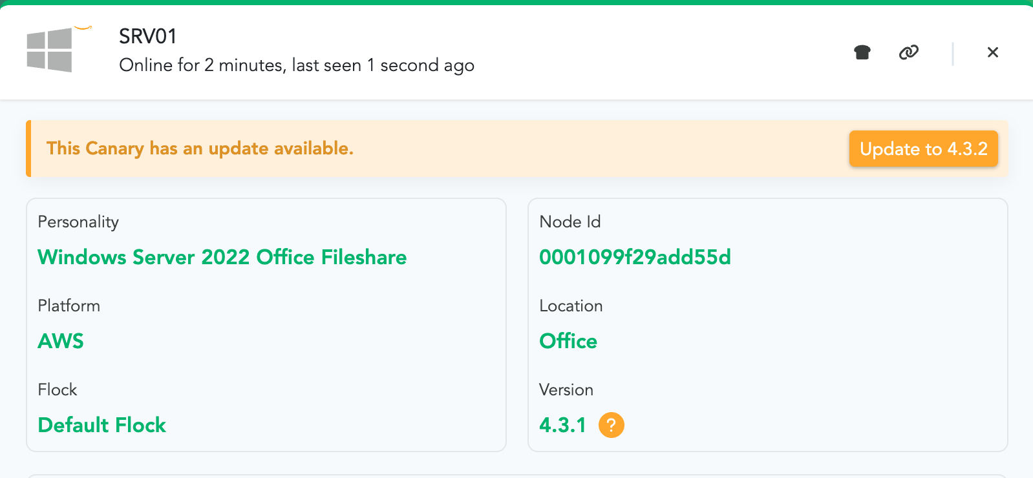Click the Office location value

click(568, 341)
